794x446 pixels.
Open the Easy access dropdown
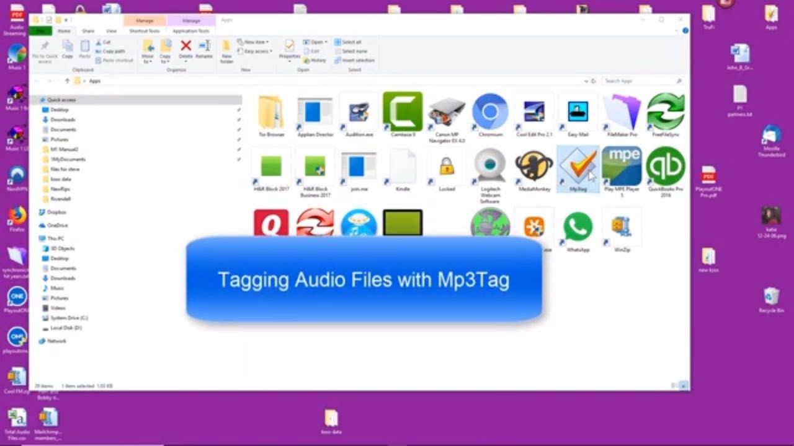pyautogui.click(x=256, y=51)
